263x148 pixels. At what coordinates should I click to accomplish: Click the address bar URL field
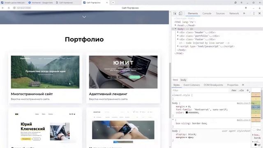(x=23, y=8)
